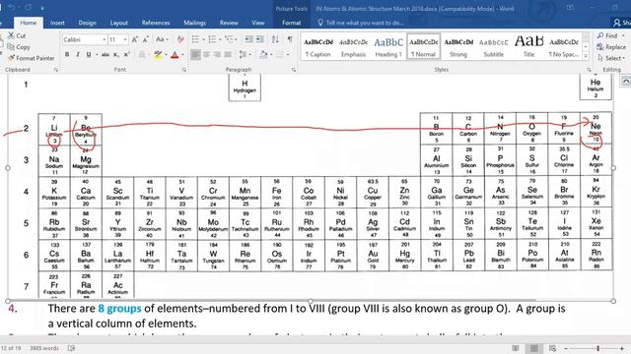
Task: Open the Layout tab
Action: point(118,23)
